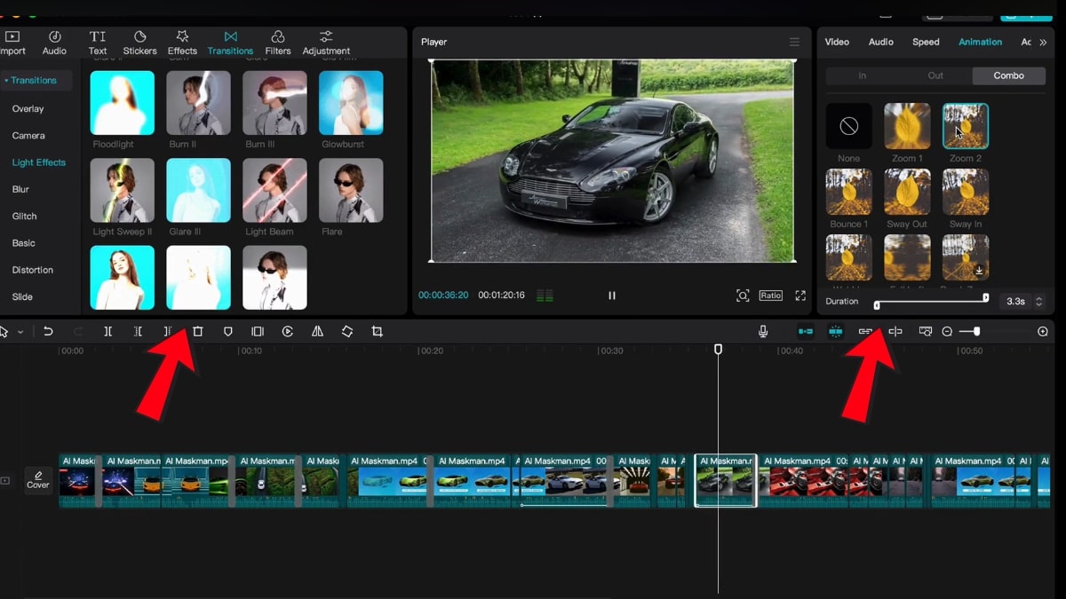Click the Rotate icon in timeline toolbar
Screen dimensions: 1066x599
click(x=347, y=331)
